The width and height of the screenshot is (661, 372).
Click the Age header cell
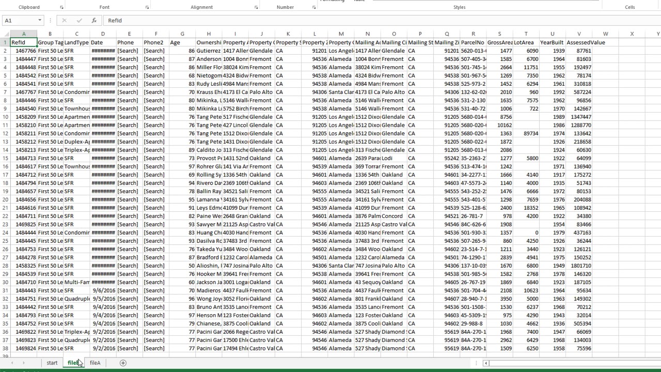point(182,42)
